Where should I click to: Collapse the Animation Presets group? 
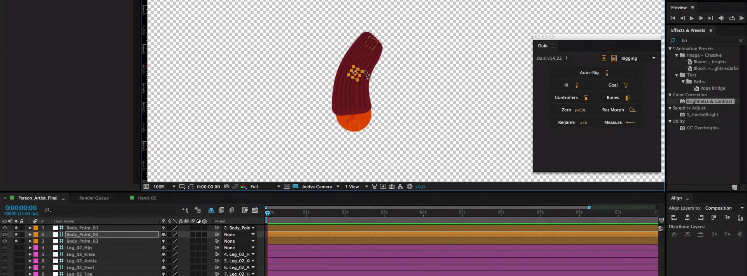tap(670, 49)
